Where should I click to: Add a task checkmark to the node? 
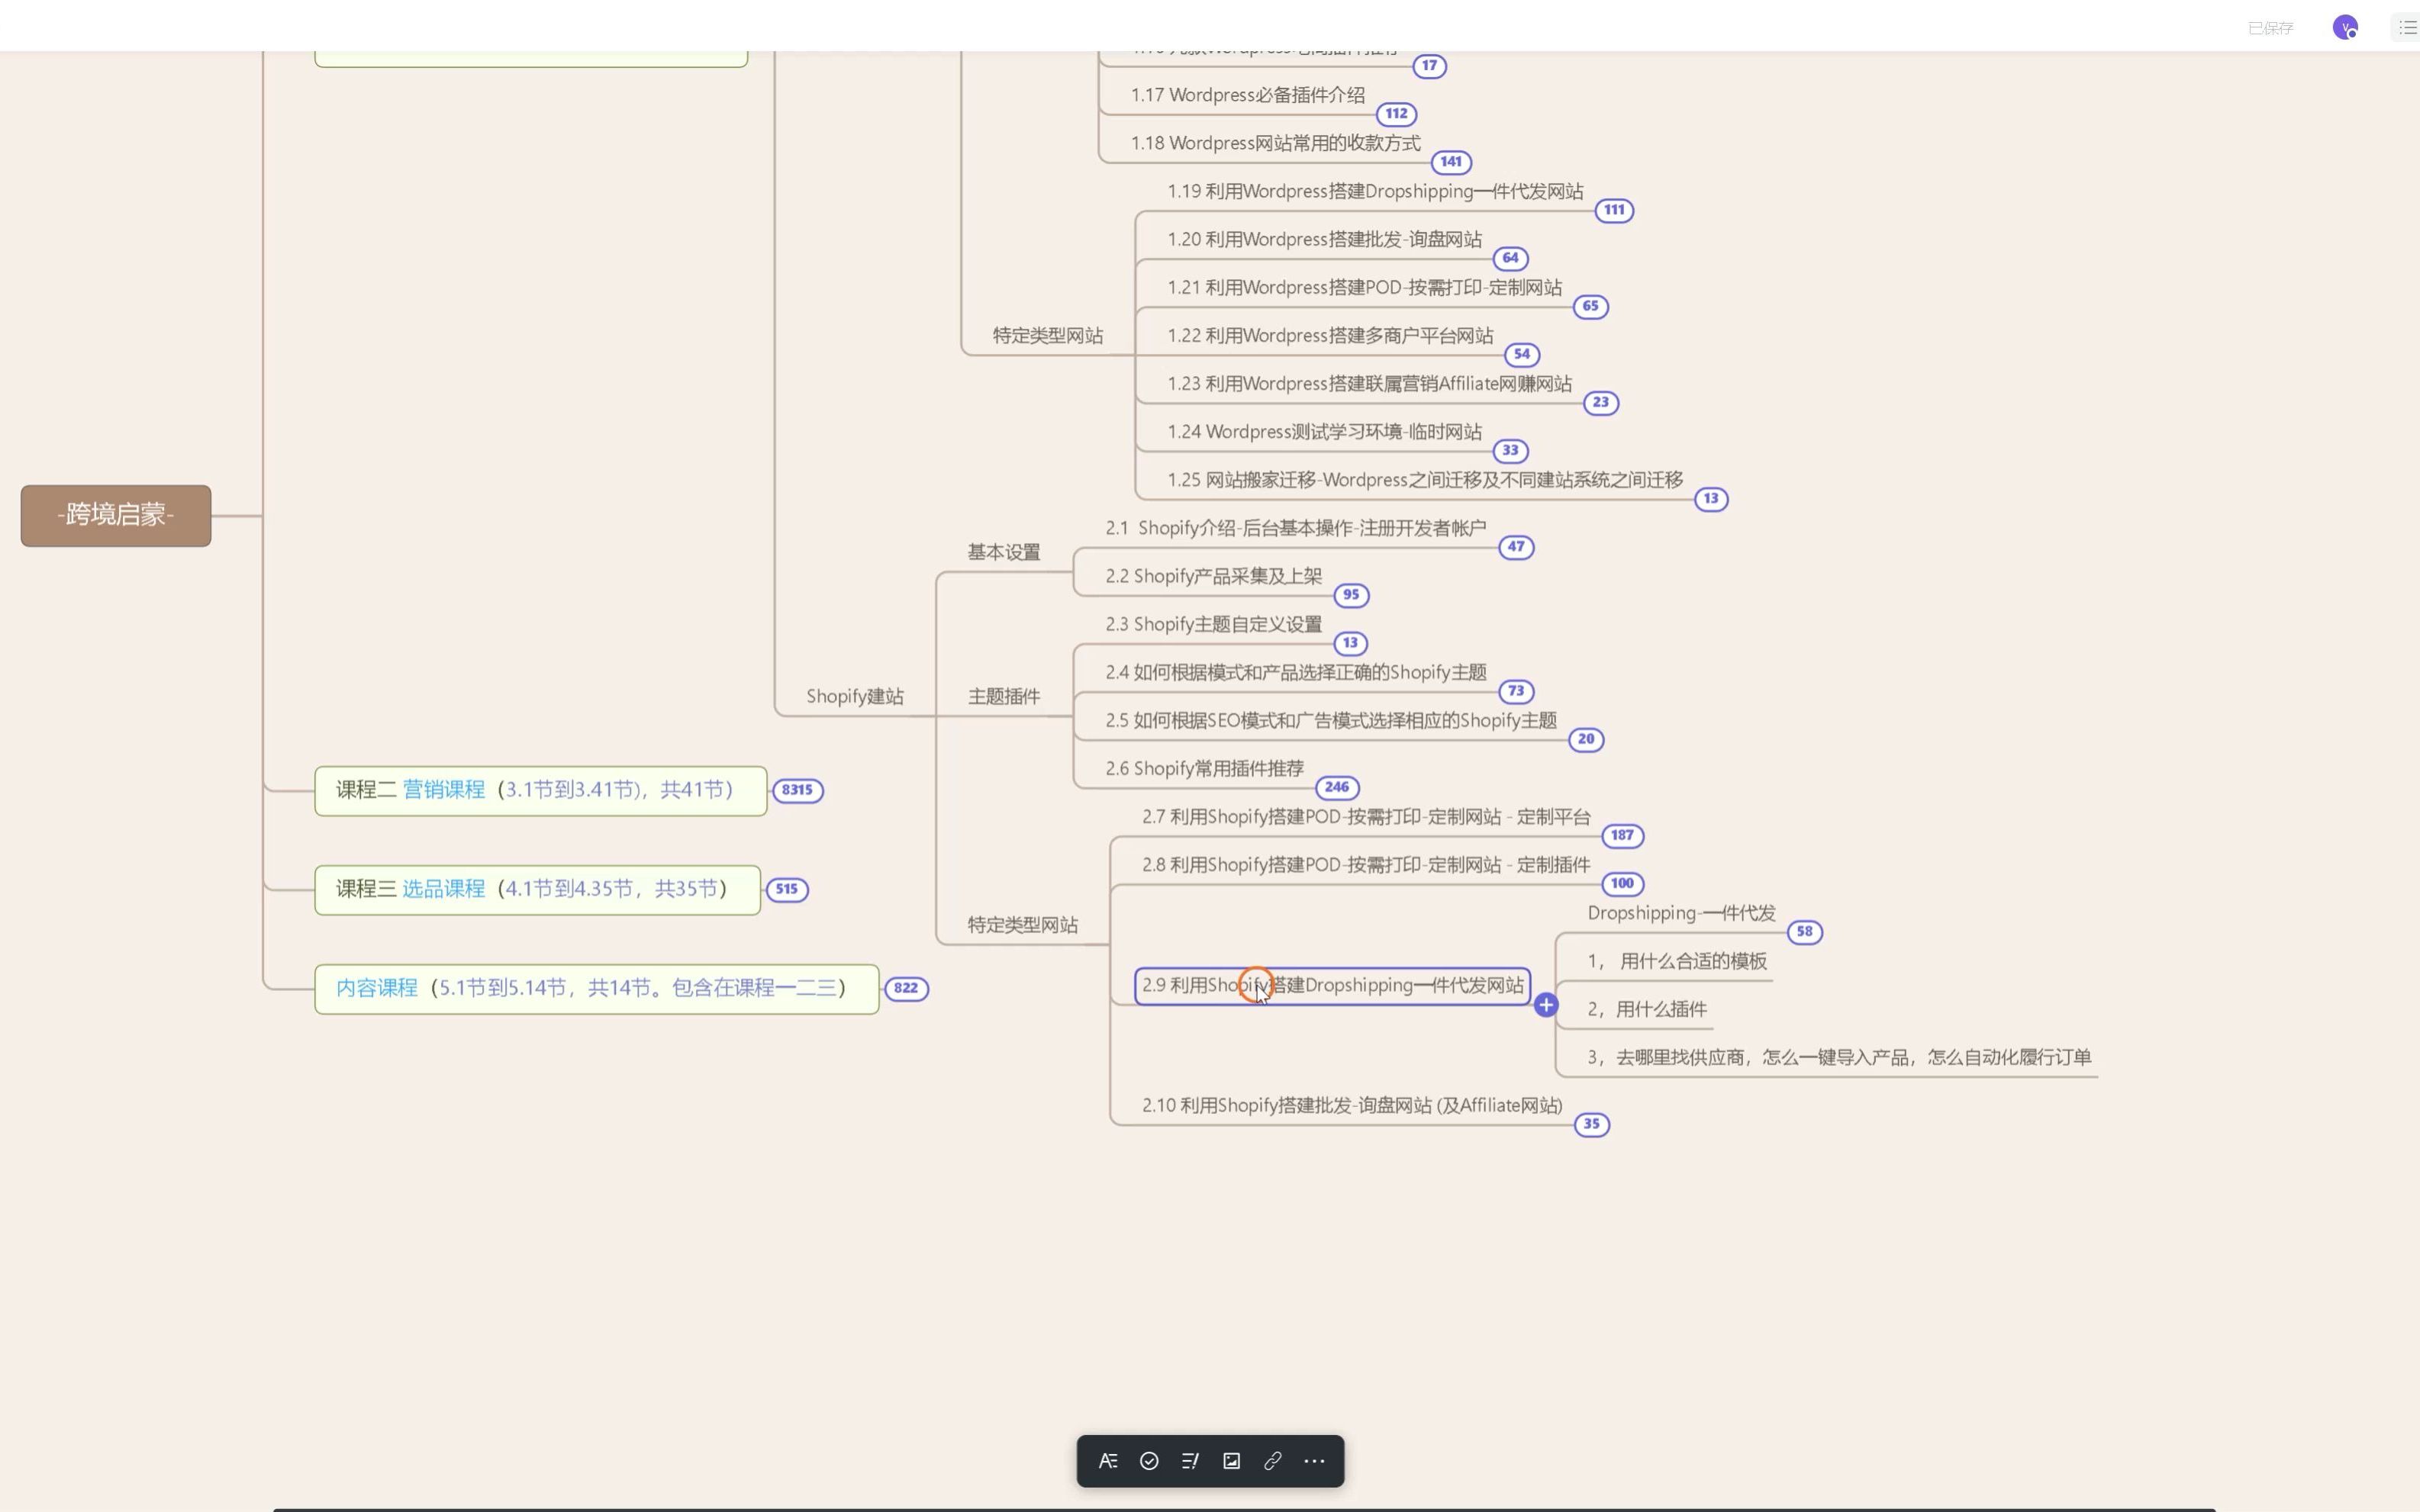(1149, 1461)
